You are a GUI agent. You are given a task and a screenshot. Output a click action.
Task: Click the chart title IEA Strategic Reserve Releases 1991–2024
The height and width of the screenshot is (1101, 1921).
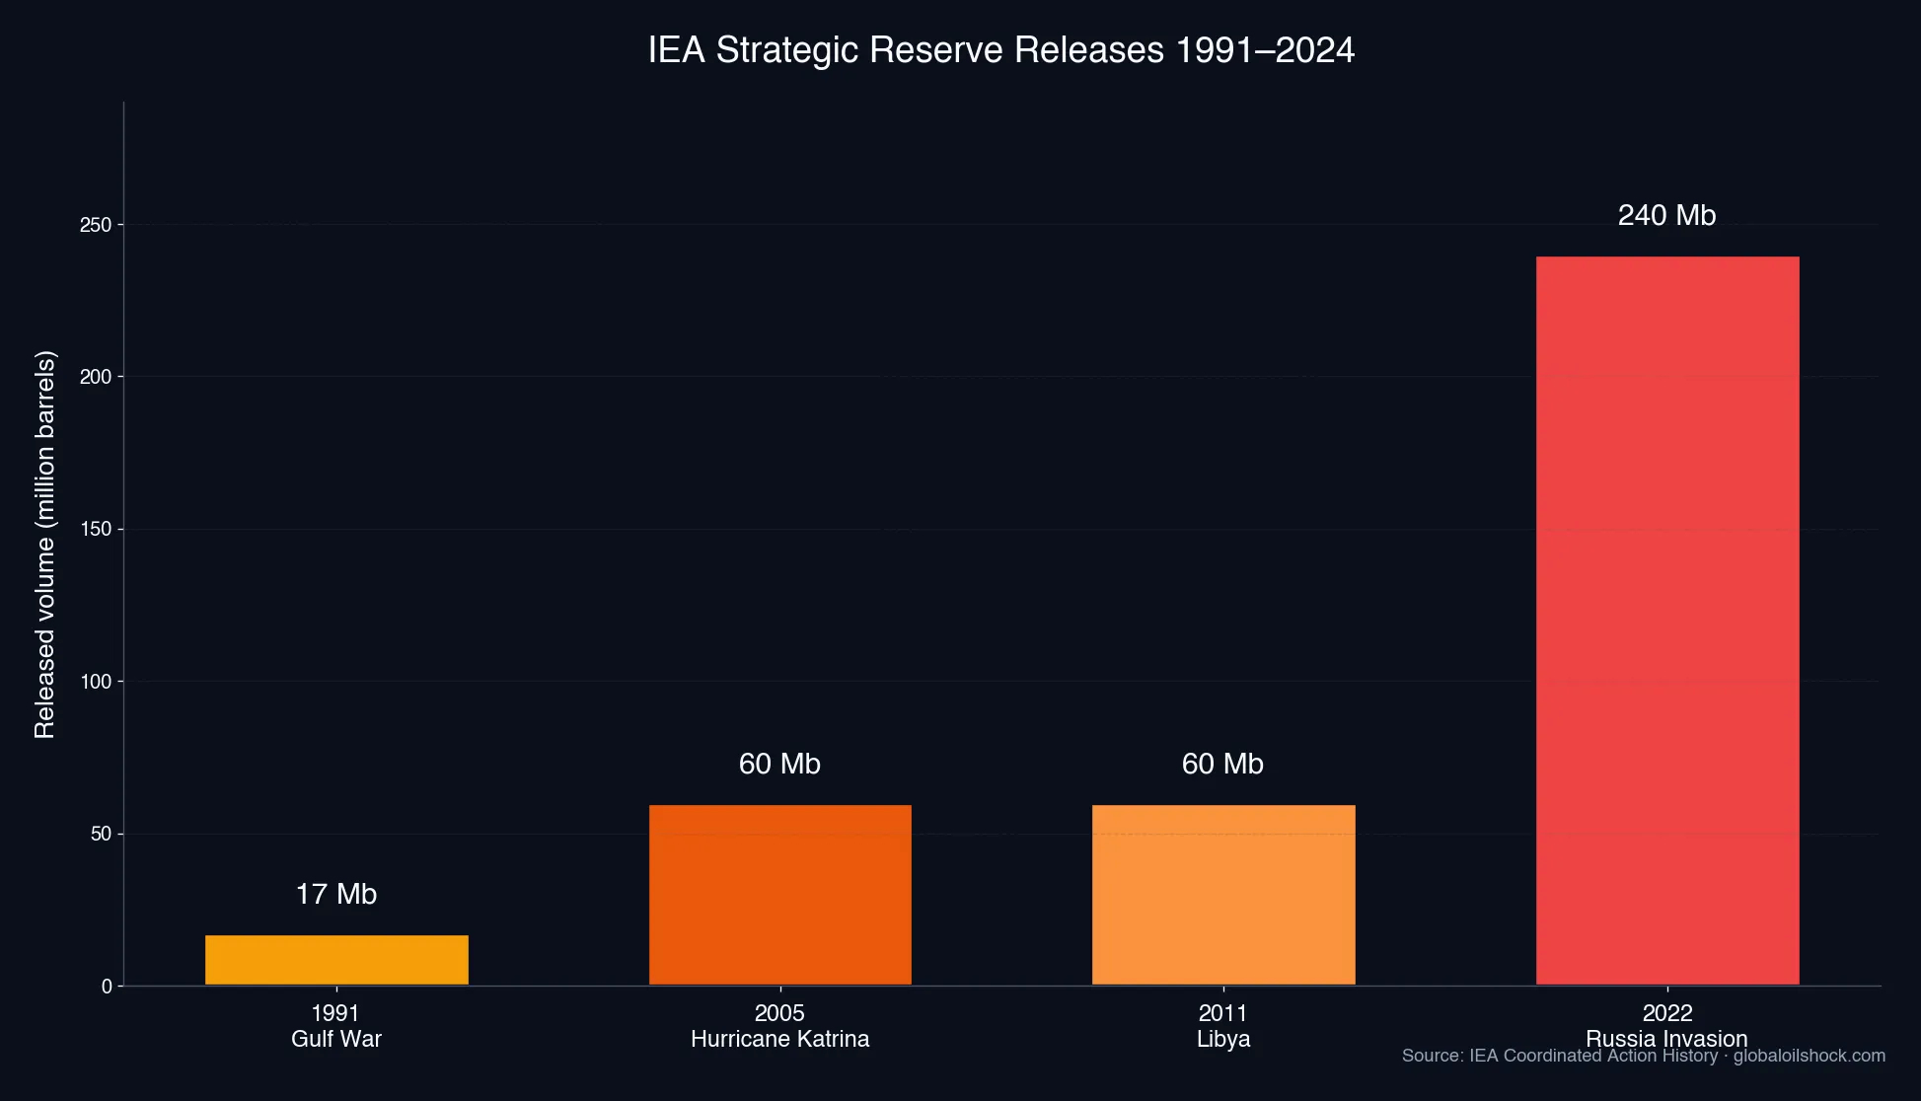[1000, 50]
